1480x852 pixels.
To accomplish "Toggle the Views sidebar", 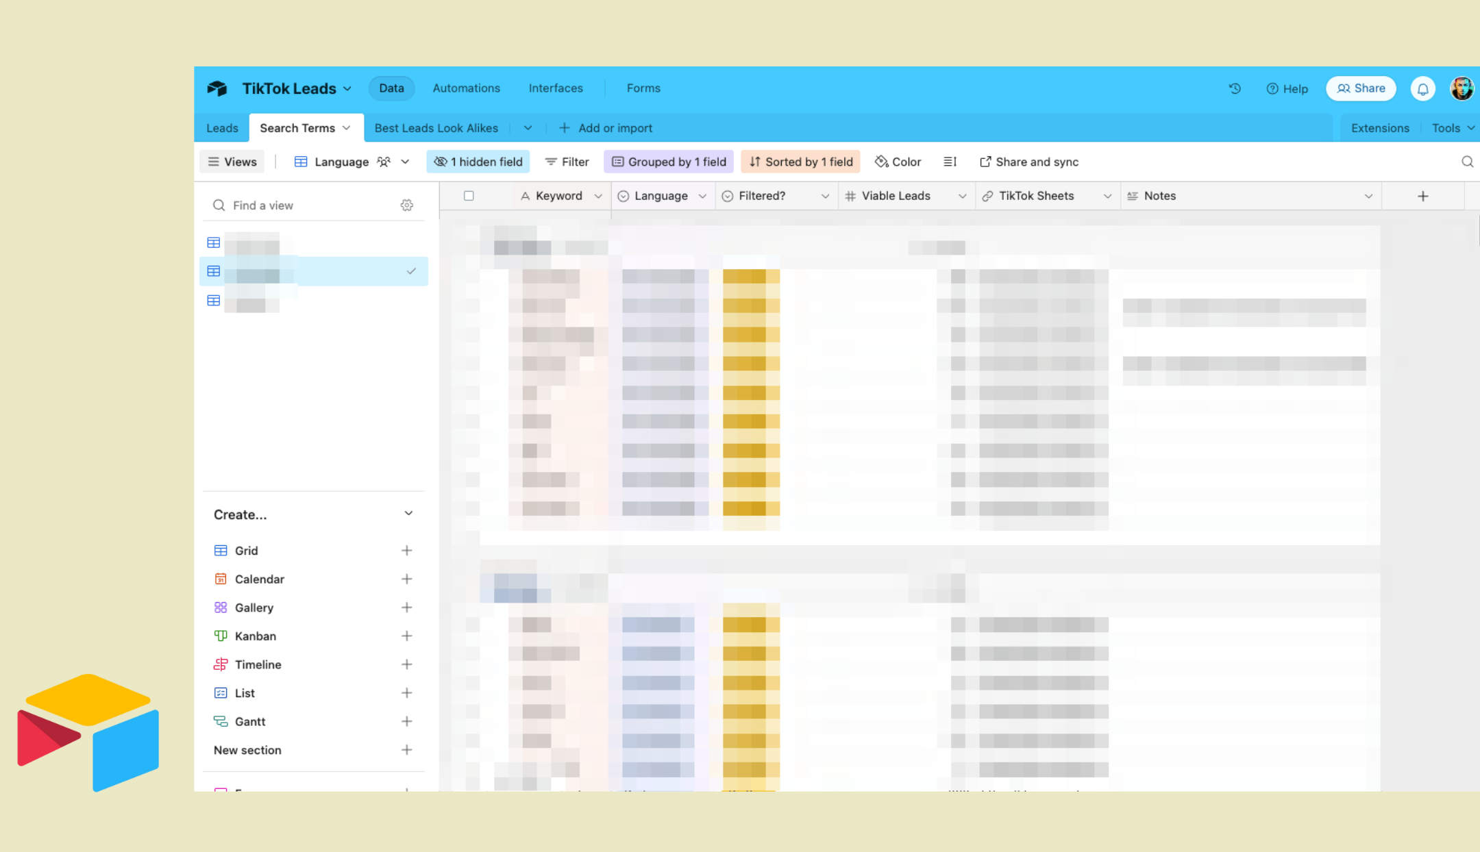I will [x=232, y=162].
